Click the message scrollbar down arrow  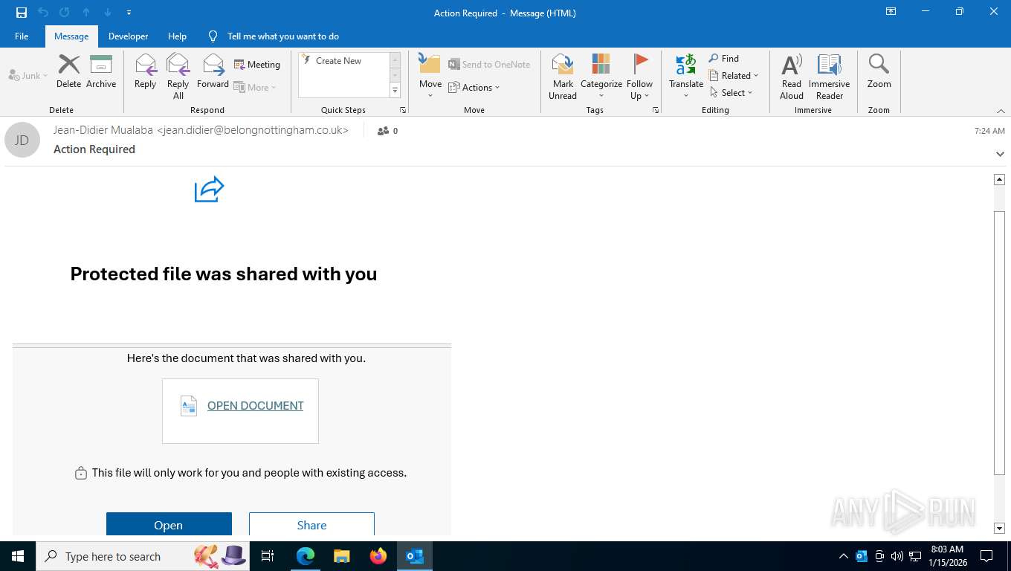pyautogui.click(x=999, y=528)
